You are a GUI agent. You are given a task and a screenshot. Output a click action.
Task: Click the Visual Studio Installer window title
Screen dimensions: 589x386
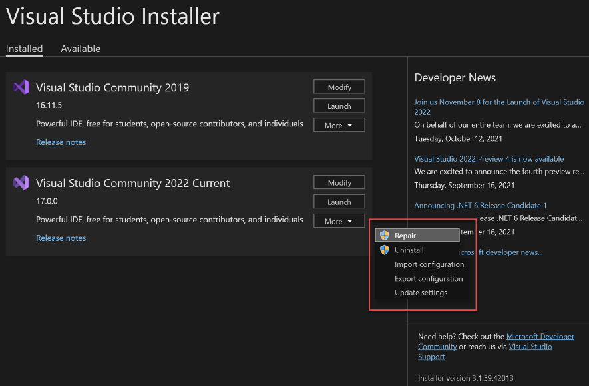pos(112,16)
